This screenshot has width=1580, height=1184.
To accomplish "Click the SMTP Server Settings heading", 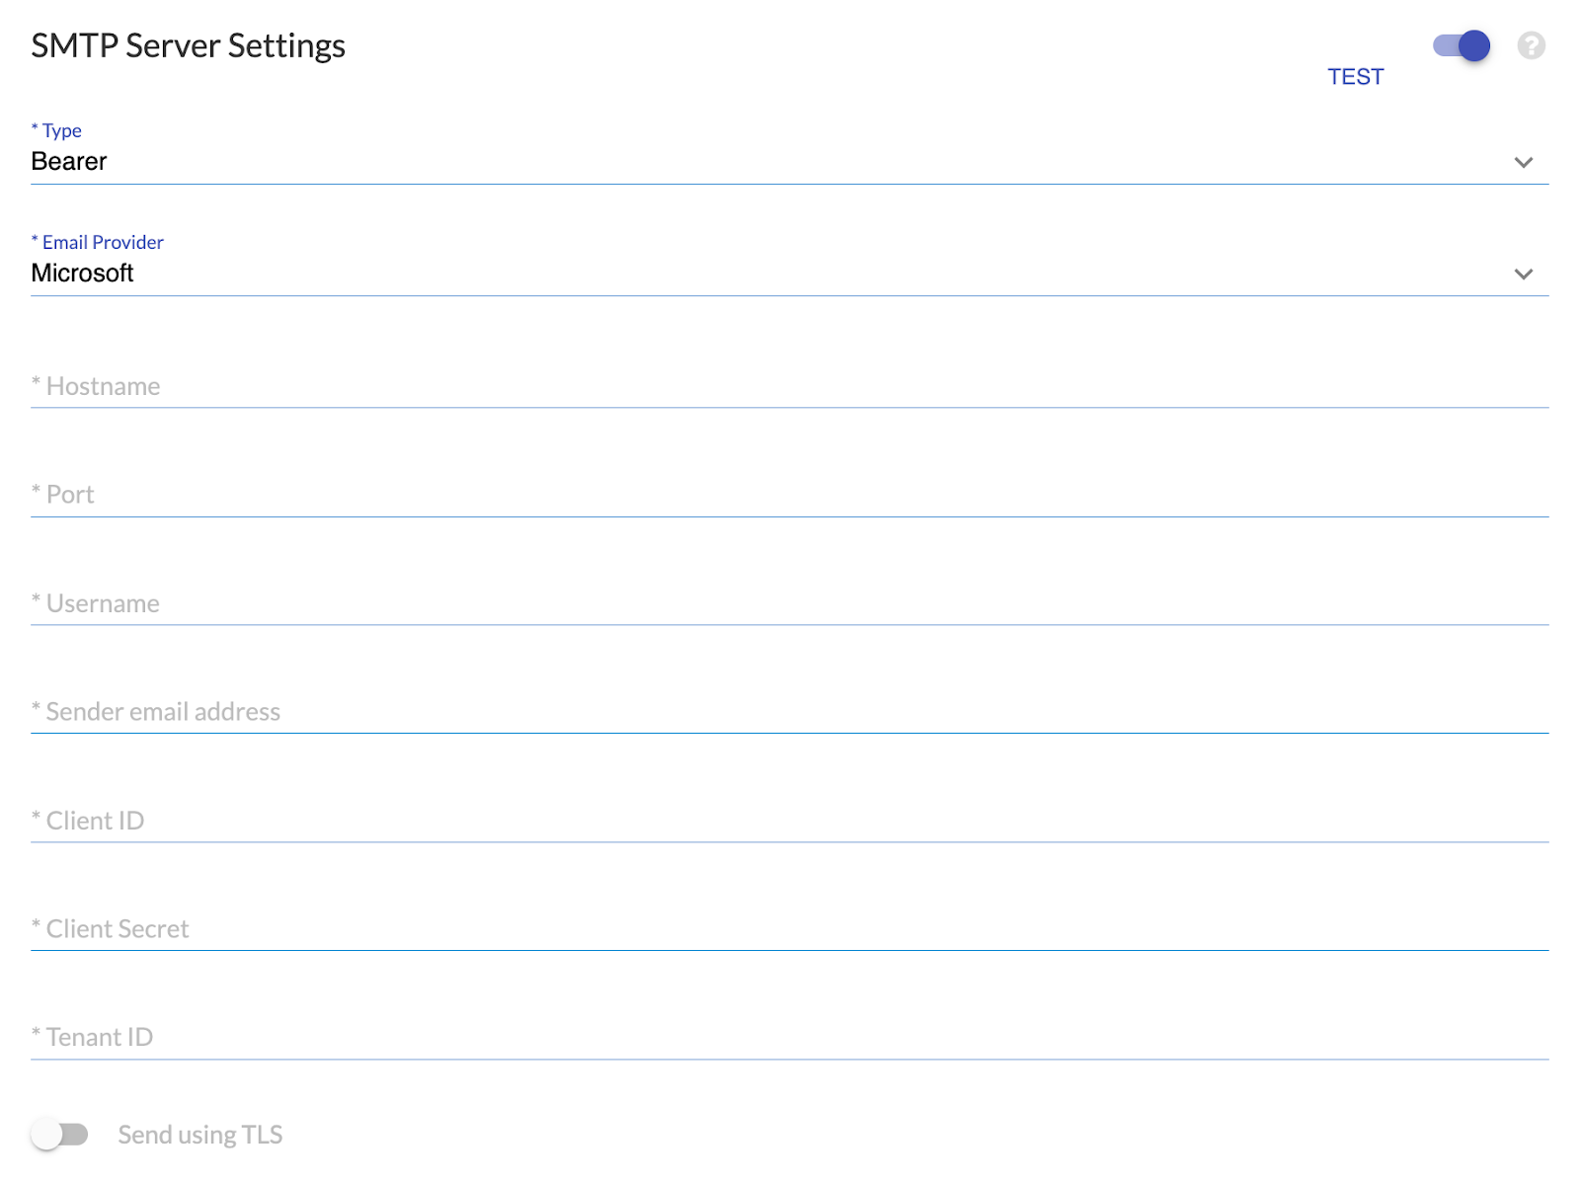I will 188,46.
